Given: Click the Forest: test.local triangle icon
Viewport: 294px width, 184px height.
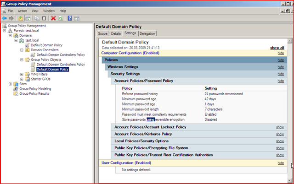Looking at the screenshot, I should 10,31.
